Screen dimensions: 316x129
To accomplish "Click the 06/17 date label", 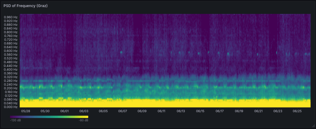I will tap(220, 111).
